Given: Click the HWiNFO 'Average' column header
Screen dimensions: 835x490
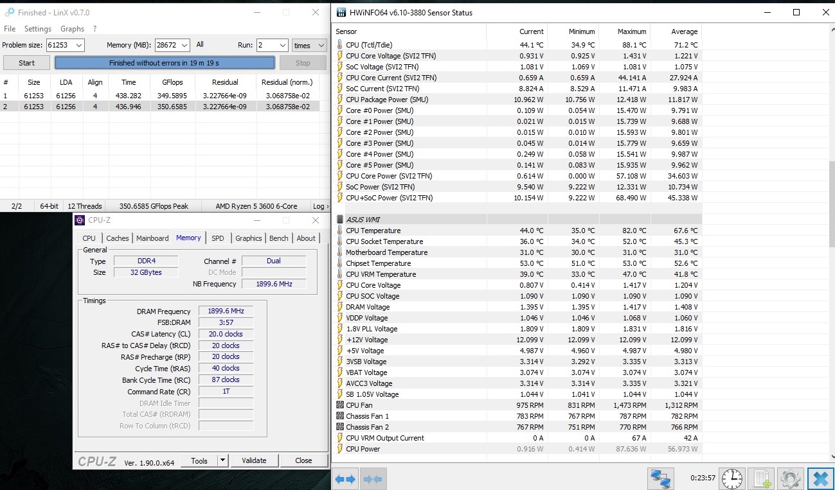Looking at the screenshot, I should 676,31.
